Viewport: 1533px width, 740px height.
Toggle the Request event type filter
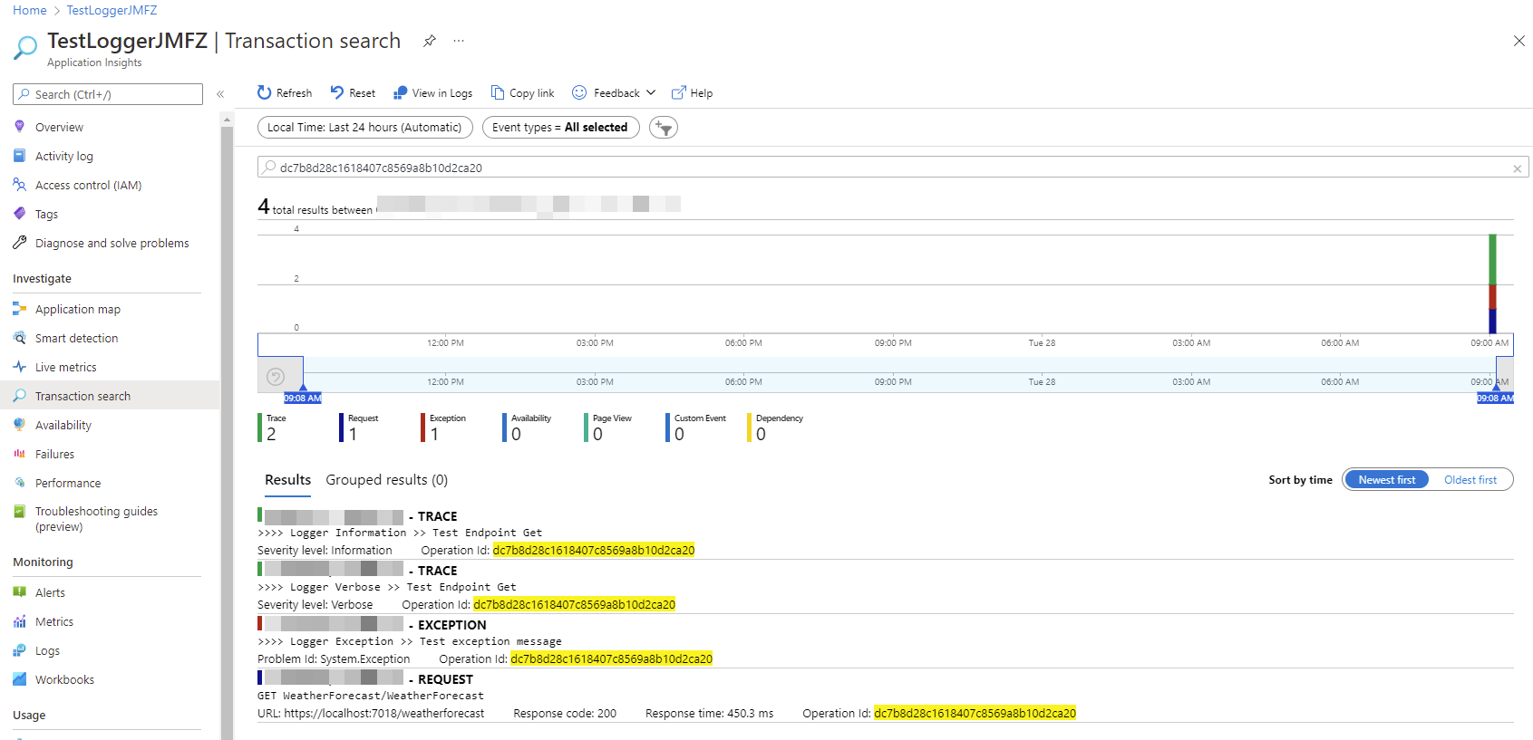pos(358,428)
